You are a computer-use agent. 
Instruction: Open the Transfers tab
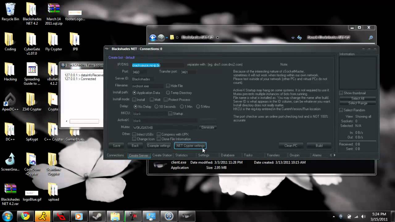(273, 155)
